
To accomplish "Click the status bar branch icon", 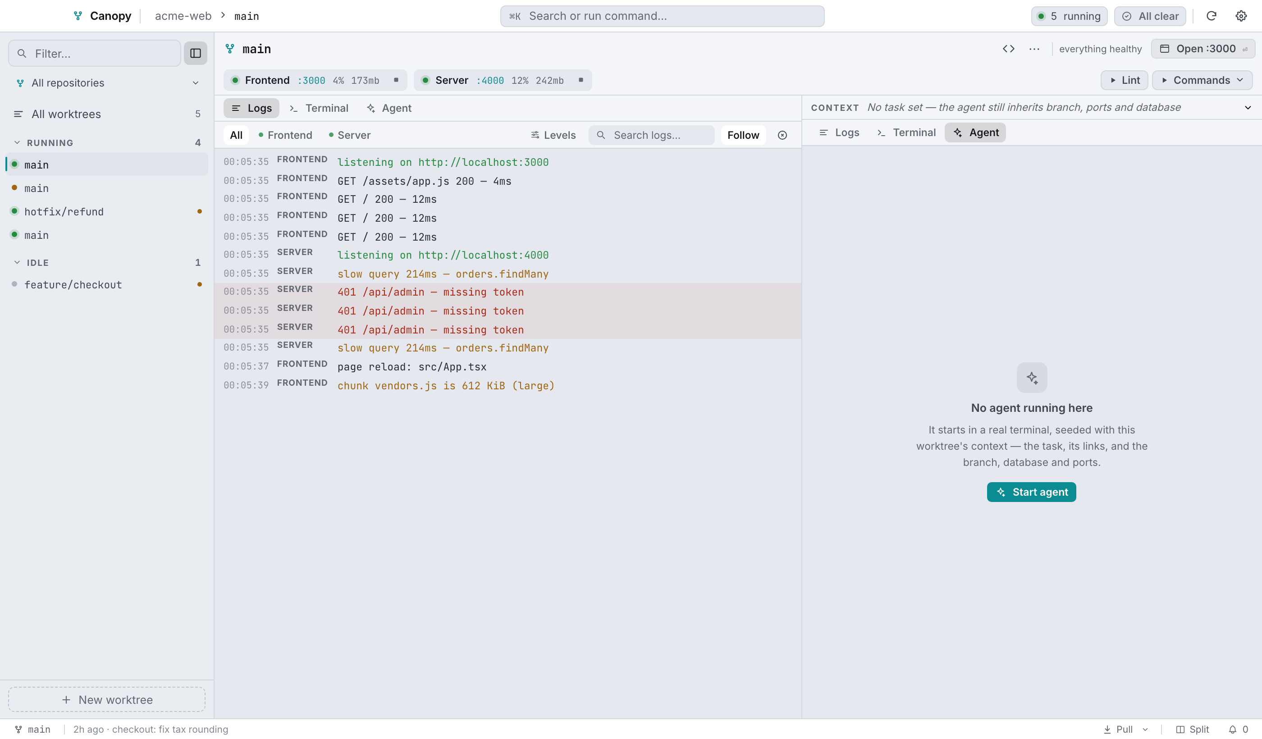I will (18, 730).
